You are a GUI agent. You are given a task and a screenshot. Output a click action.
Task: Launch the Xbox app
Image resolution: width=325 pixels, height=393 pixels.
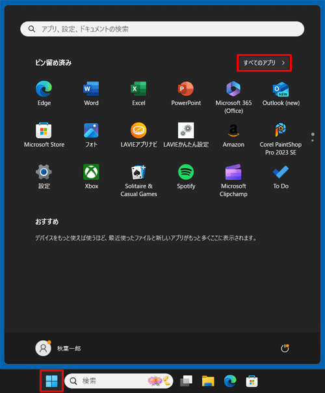[91, 177]
